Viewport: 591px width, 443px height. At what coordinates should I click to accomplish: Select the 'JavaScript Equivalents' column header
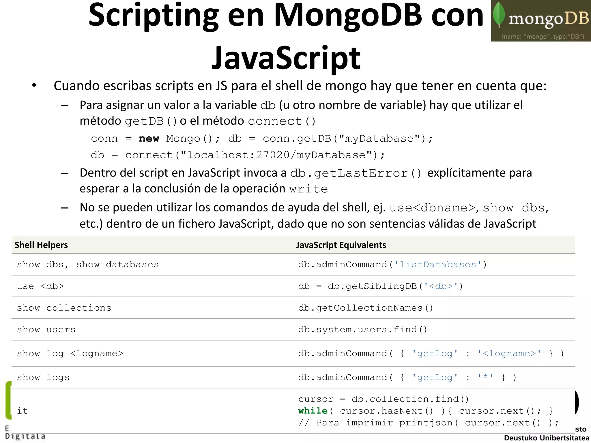point(341,245)
